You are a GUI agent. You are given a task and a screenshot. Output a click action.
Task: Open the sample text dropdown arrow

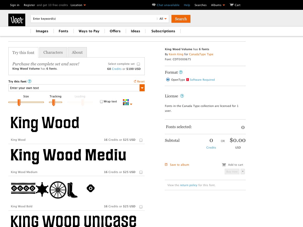(142, 88)
